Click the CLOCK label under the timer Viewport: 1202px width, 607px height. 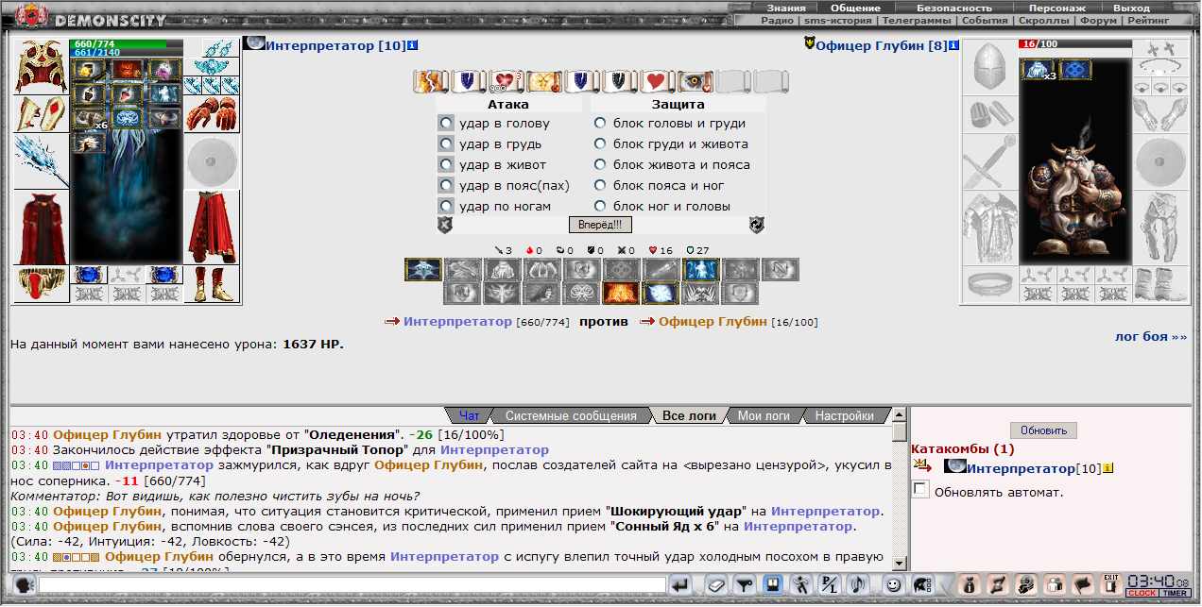click(1142, 594)
